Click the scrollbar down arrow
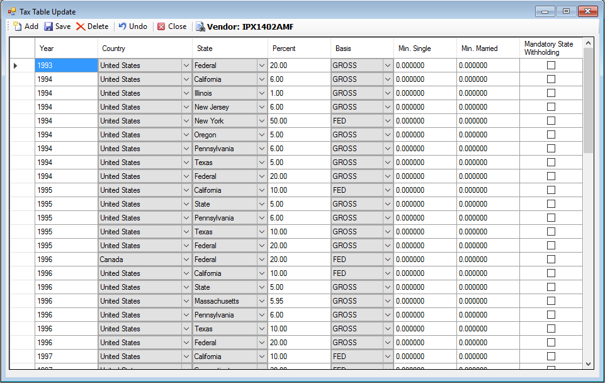 [588, 363]
